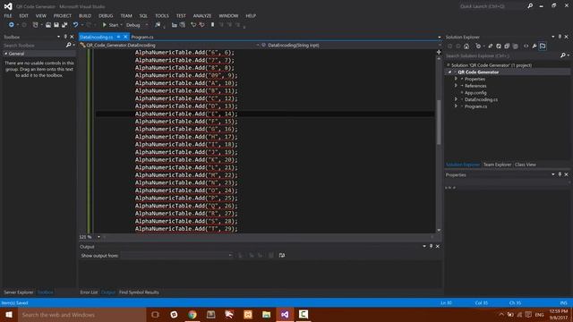573x322 pixels.
Task: Click the Search Toolbox input field
Action: click(x=34, y=46)
